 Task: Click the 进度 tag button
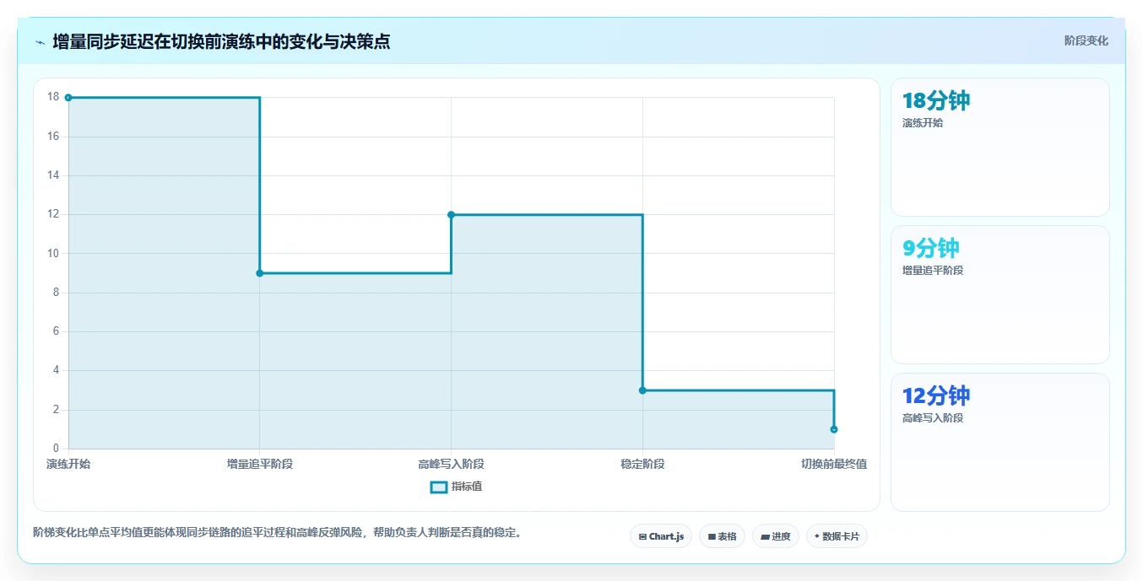(776, 536)
